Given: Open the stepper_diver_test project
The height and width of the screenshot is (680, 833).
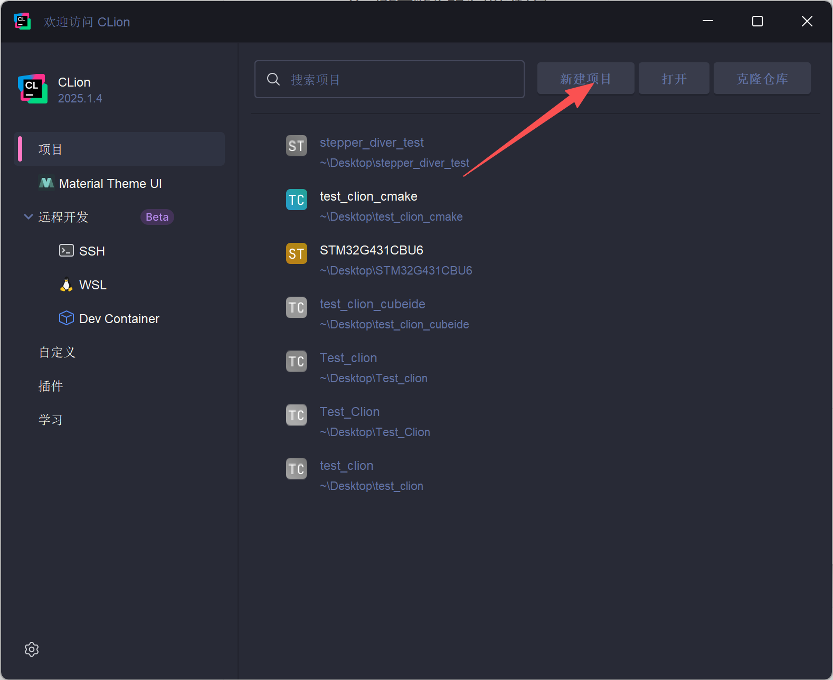Looking at the screenshot, I should pyautogui.click(x=372, y=143).
